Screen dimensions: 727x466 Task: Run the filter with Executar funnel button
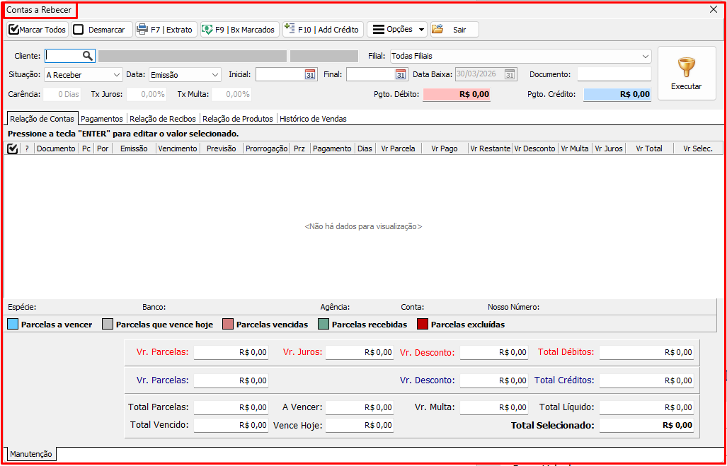point(686,74)
